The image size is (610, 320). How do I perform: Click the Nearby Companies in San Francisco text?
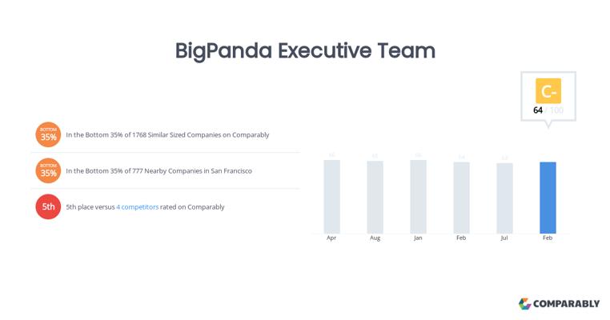pos(159,171)
